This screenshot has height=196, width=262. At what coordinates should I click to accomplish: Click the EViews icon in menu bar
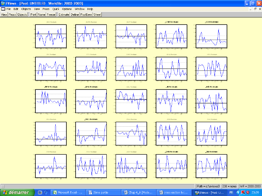(x=3, y=9)
